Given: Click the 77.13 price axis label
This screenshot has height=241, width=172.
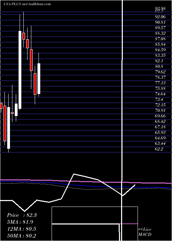Looking at the screenshot, I should click(x=160, y=83).
